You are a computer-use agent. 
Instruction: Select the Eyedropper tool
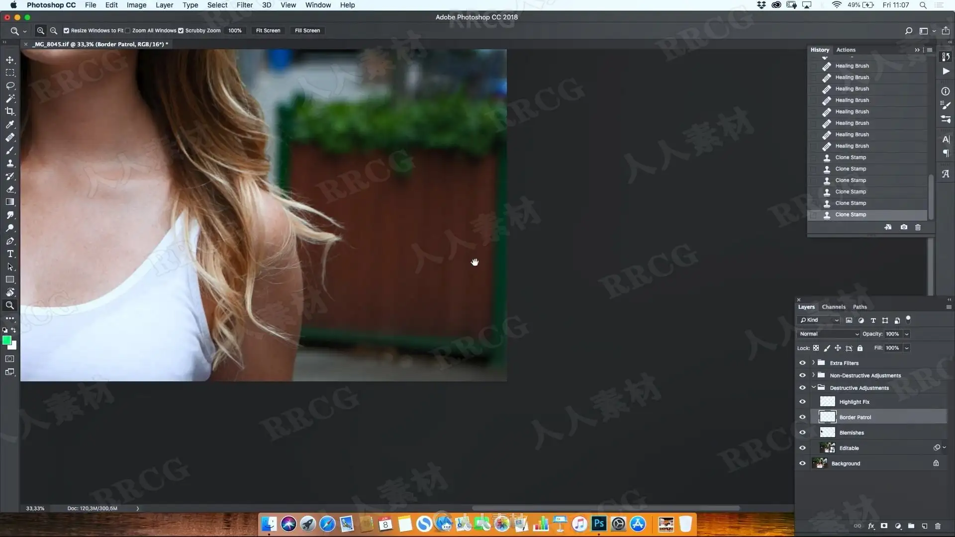click(x=10, y=124)
